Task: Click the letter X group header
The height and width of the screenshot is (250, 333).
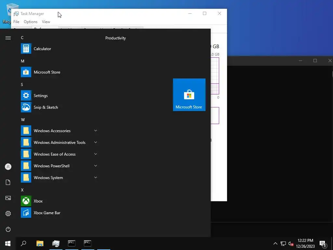Action: pyautogui.click(x=22, y=190)
